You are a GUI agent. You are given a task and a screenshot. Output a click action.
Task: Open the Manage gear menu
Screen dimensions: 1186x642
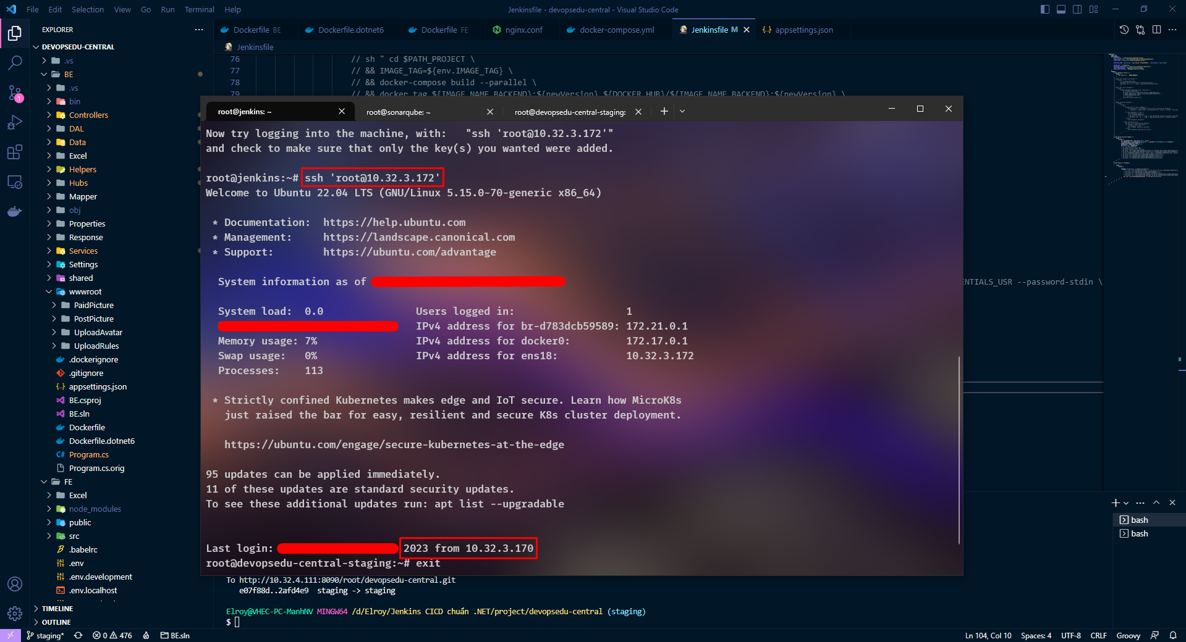[x=15, y=614]
